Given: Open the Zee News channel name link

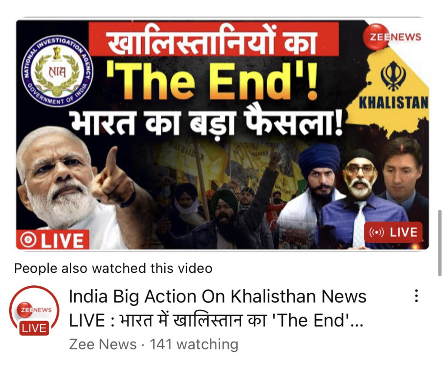Looking at the screenshot, I should 103,344.
